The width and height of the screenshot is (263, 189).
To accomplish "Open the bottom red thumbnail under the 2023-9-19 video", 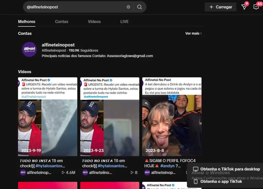I will click(48, 185).
